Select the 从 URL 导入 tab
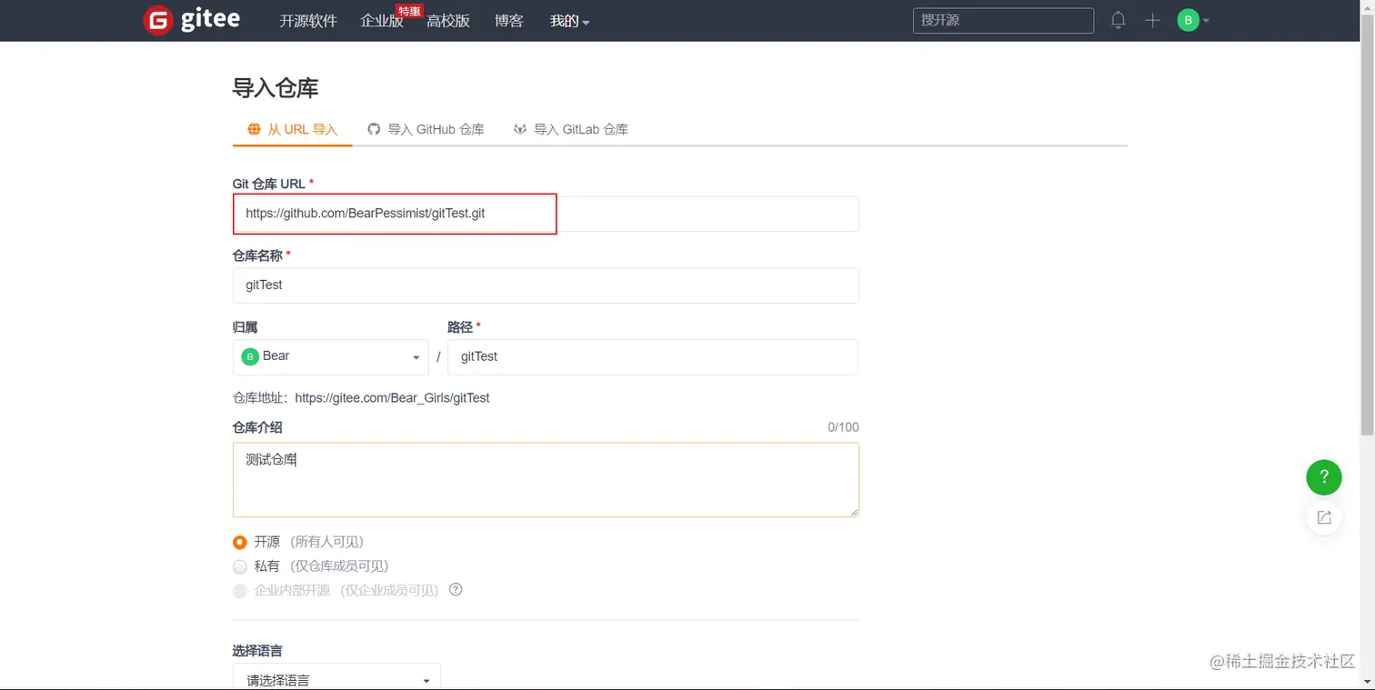 click(x=293, y=129)
